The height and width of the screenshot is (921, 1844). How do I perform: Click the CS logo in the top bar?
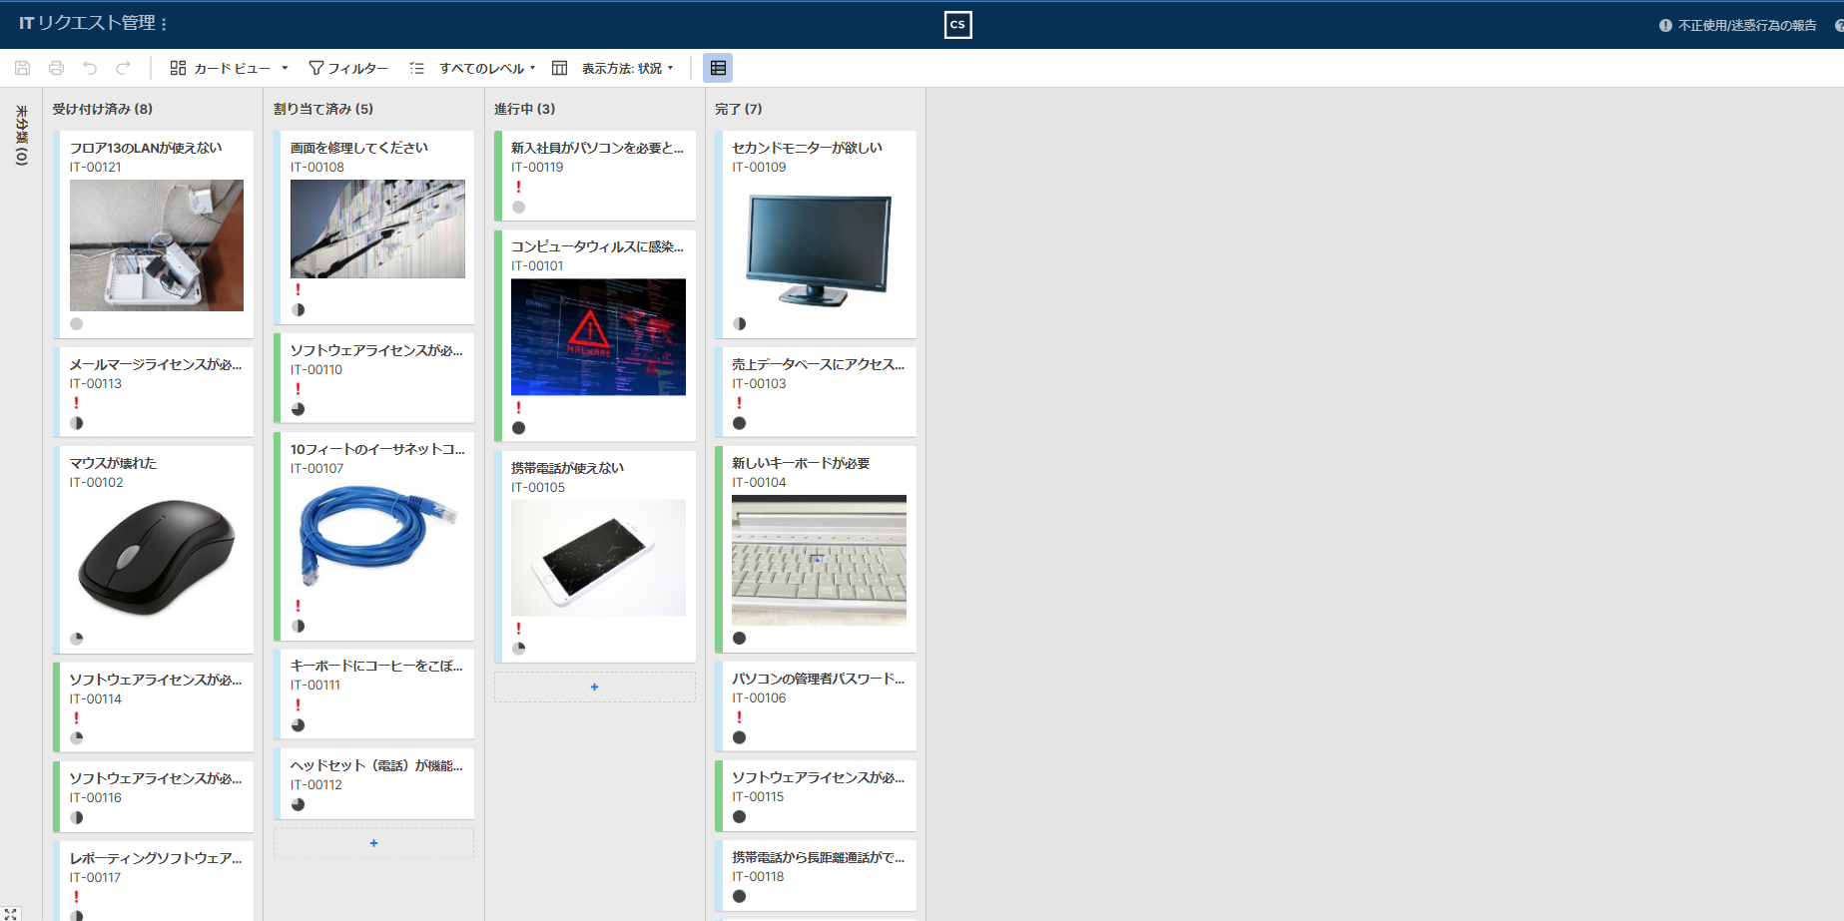coord(957,25)
